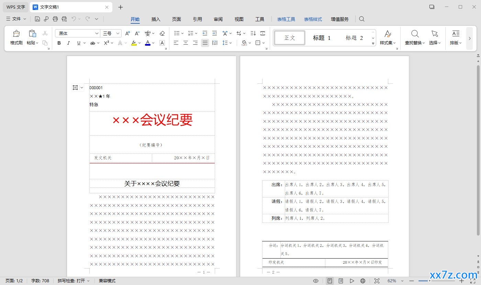Apply the Heading 1 (标题 1) style

pyautogui.click(x=322, y=38)
